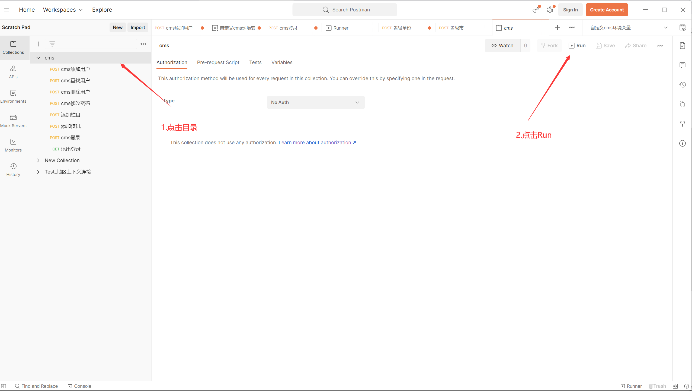Open the Environments sidebar panel
Image resolution: width=692 pixels, height=391 pixels.
[x=13, y=96]
